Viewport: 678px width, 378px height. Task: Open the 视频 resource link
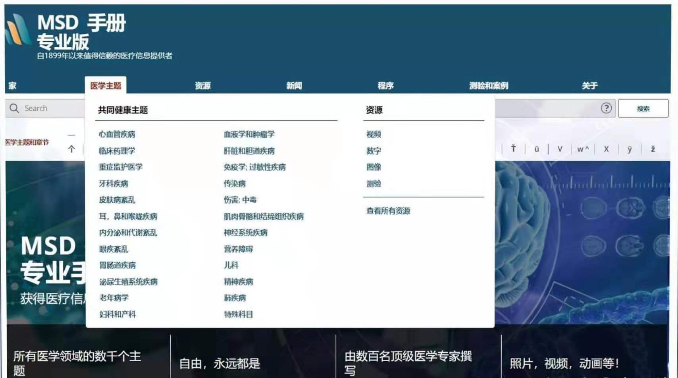point(374,134)
